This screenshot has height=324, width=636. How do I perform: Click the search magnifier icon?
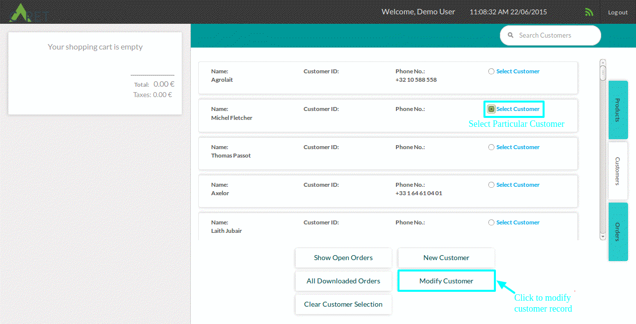click(x=510, y=35)
